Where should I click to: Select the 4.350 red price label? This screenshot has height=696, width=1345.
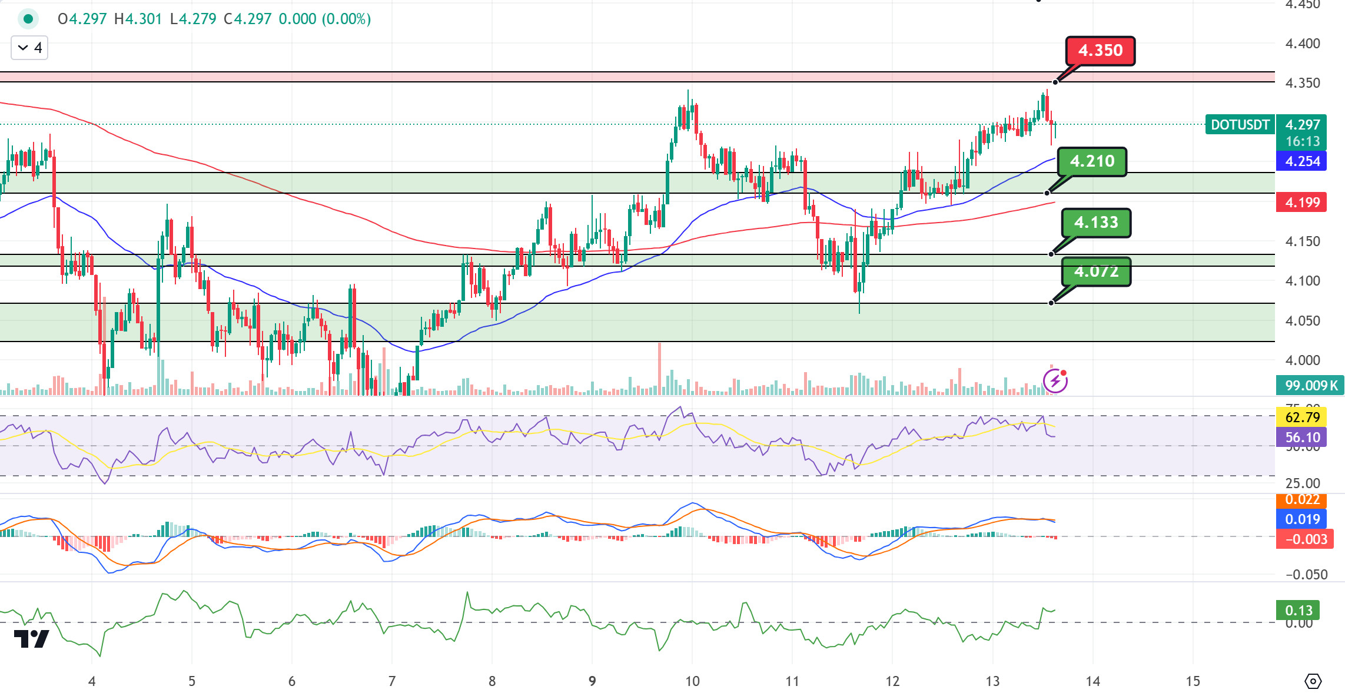pos(1100,51)
